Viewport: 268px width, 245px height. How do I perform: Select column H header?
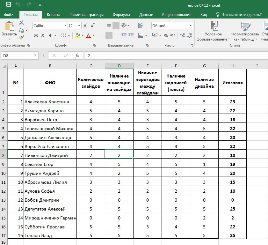pyautogui.click(x=233, y=66)
